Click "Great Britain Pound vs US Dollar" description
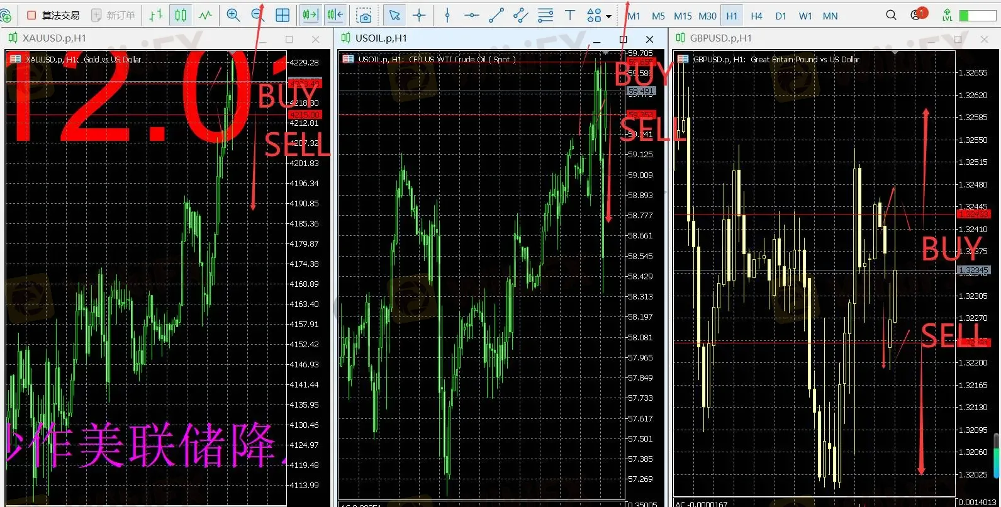 pos(805,60)
